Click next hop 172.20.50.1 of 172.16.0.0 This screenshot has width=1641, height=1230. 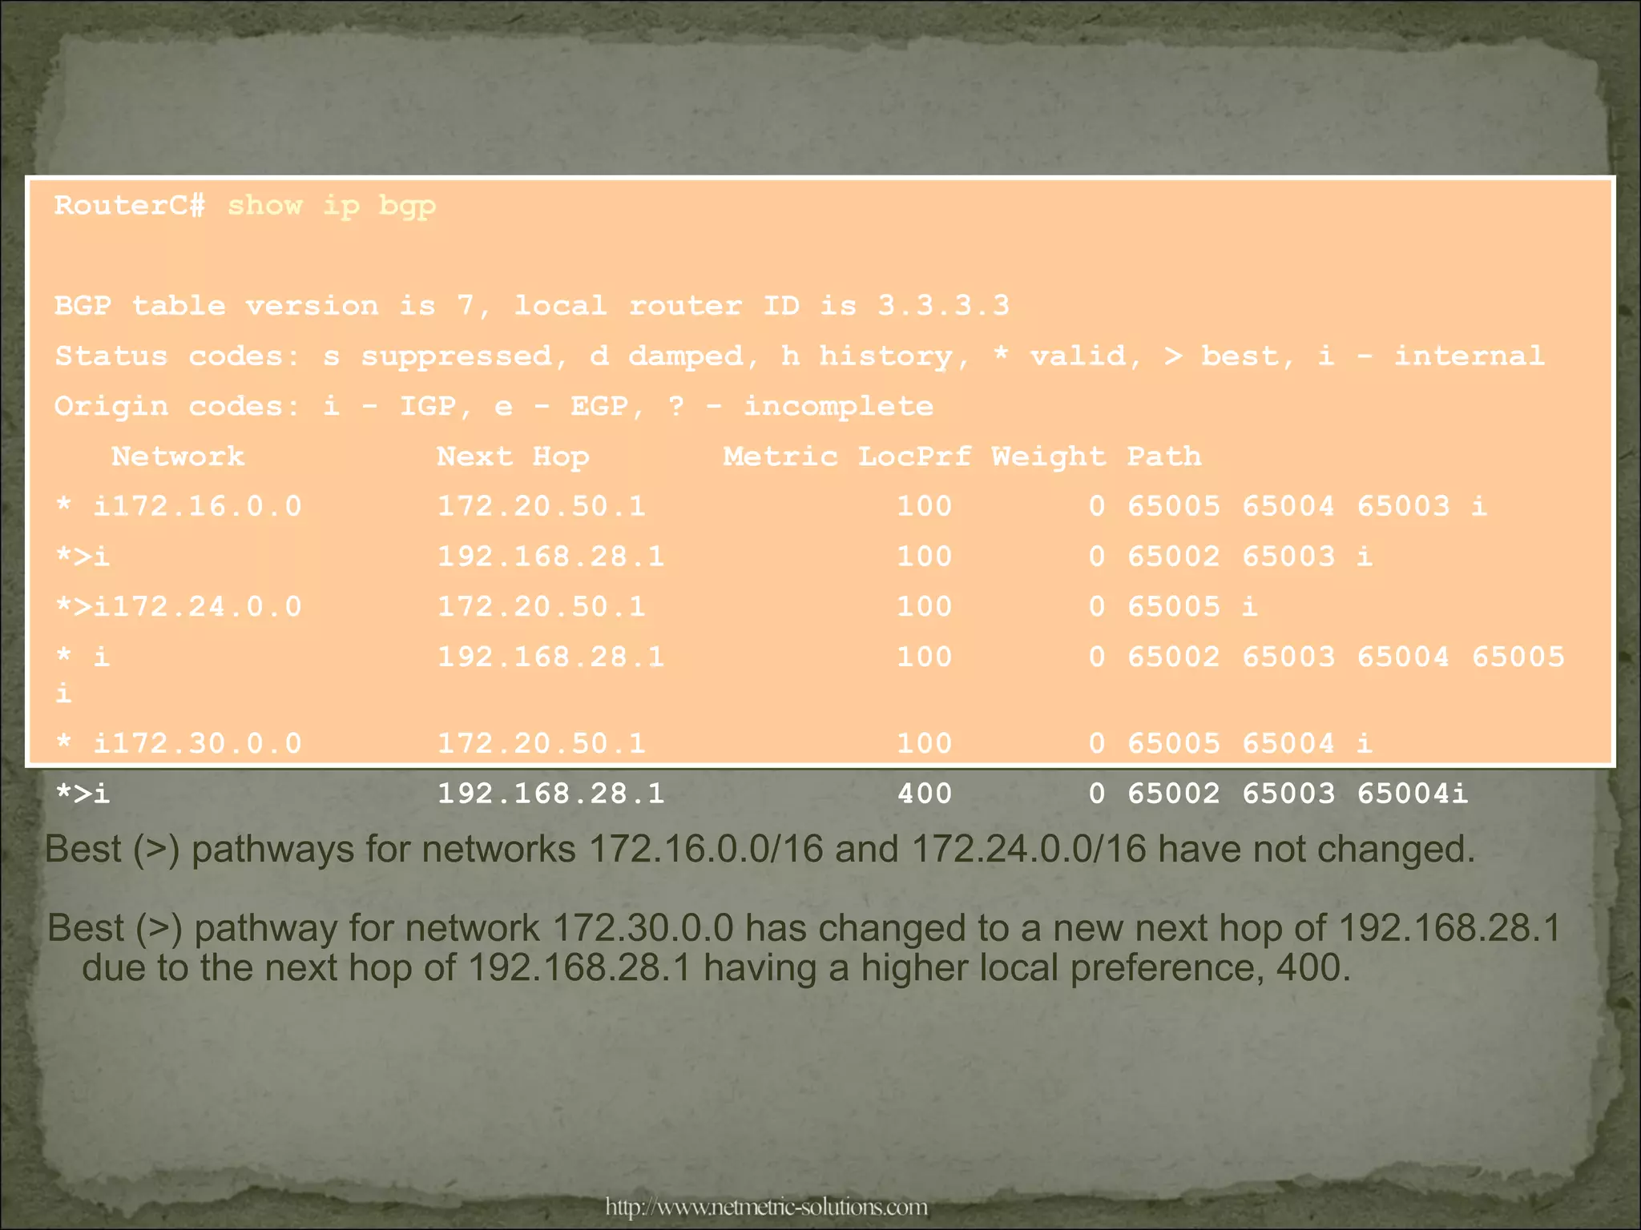[x=542, y=506]
